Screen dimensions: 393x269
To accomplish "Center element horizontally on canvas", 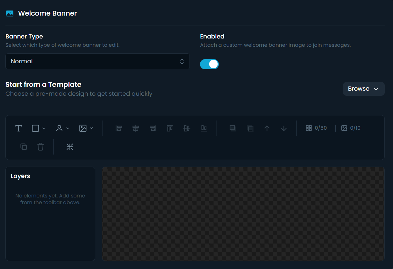I will [x=136, y=128].
